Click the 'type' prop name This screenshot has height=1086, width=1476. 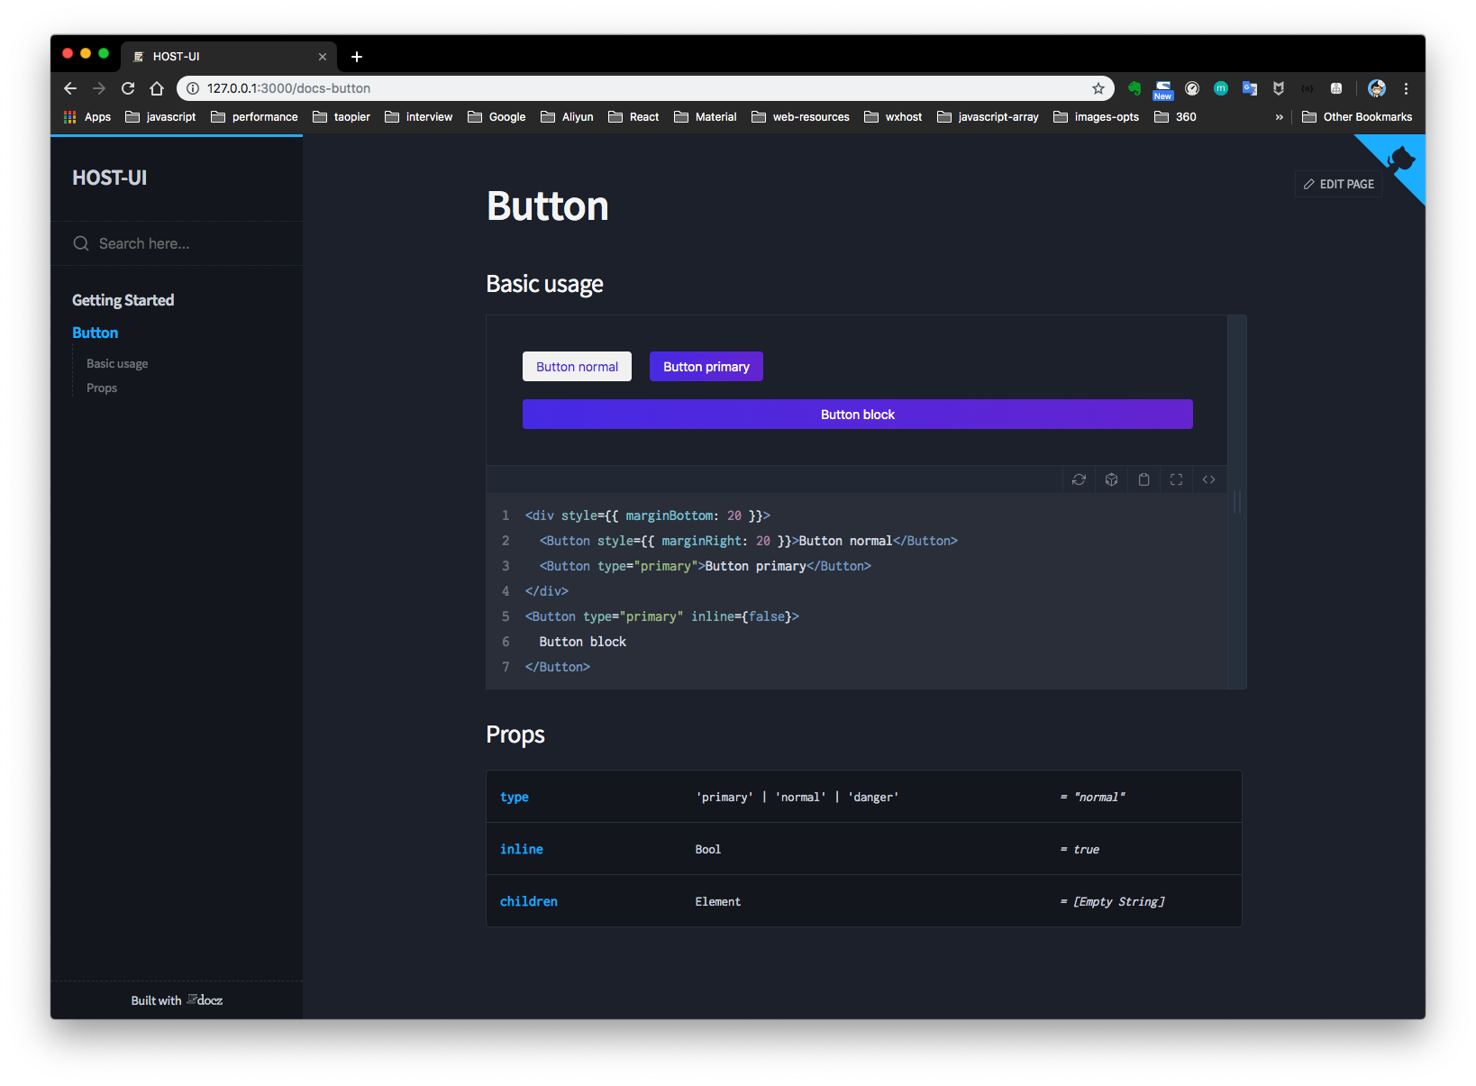[515, 797]
